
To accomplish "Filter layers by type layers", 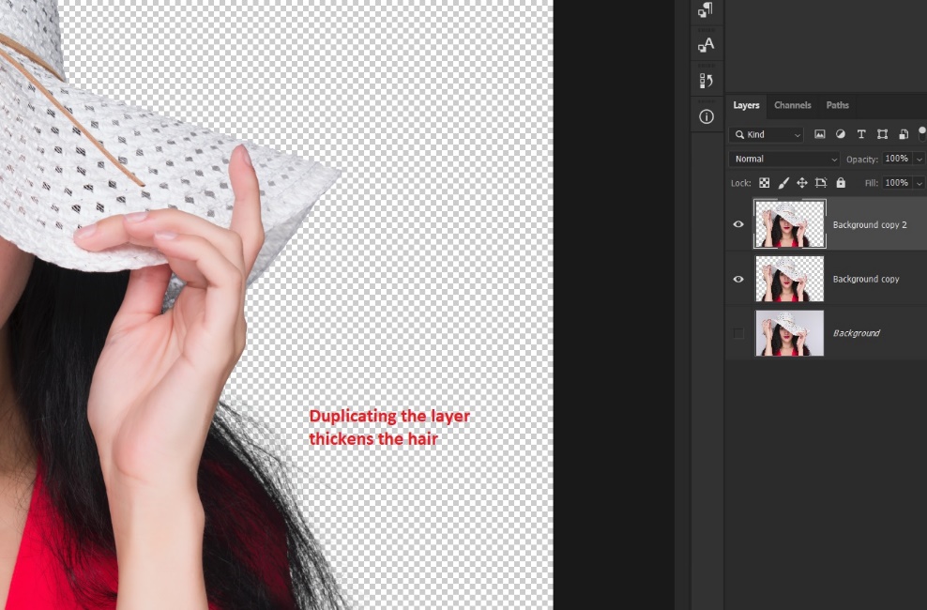I will [x=861, y=135].
